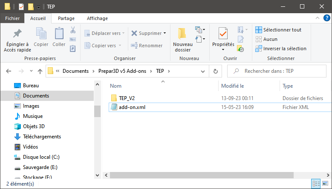Screen dimensions: 332x189
Task: Click the Copier clipboard icon
Action: pos(41,33)
